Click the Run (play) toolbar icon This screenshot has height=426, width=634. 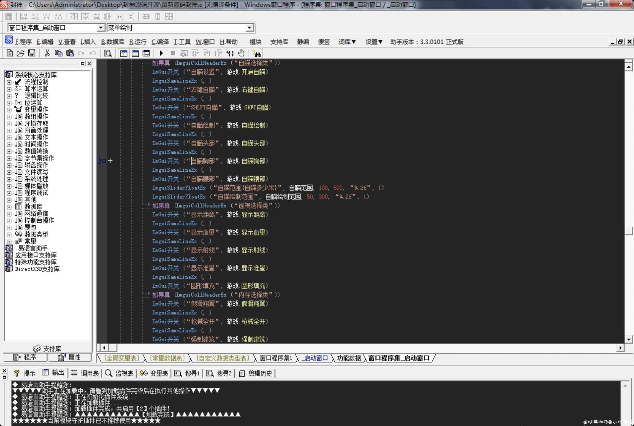[x=161, y=53]
